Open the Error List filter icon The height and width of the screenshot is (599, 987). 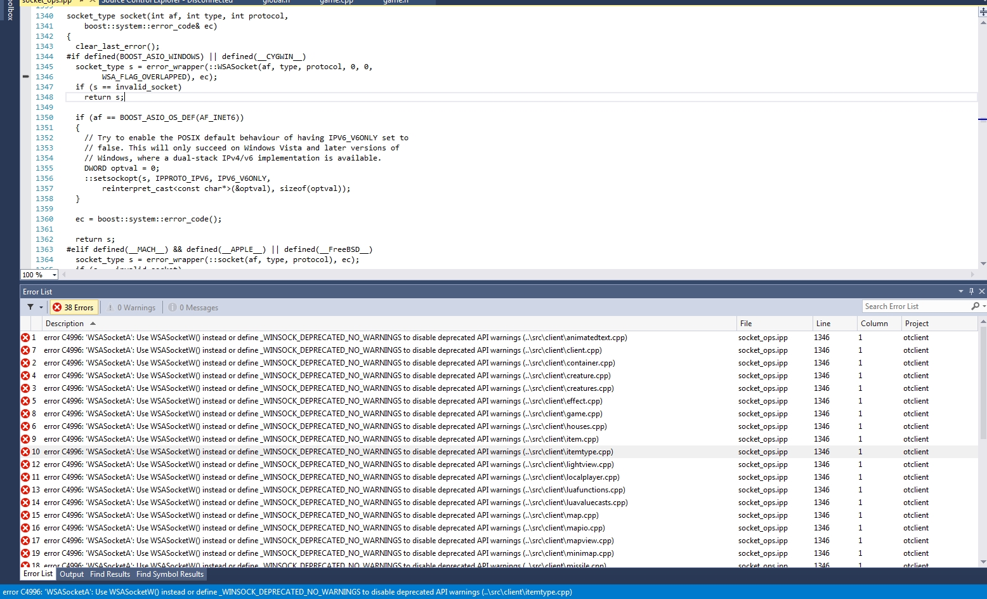tap(30, 307)
